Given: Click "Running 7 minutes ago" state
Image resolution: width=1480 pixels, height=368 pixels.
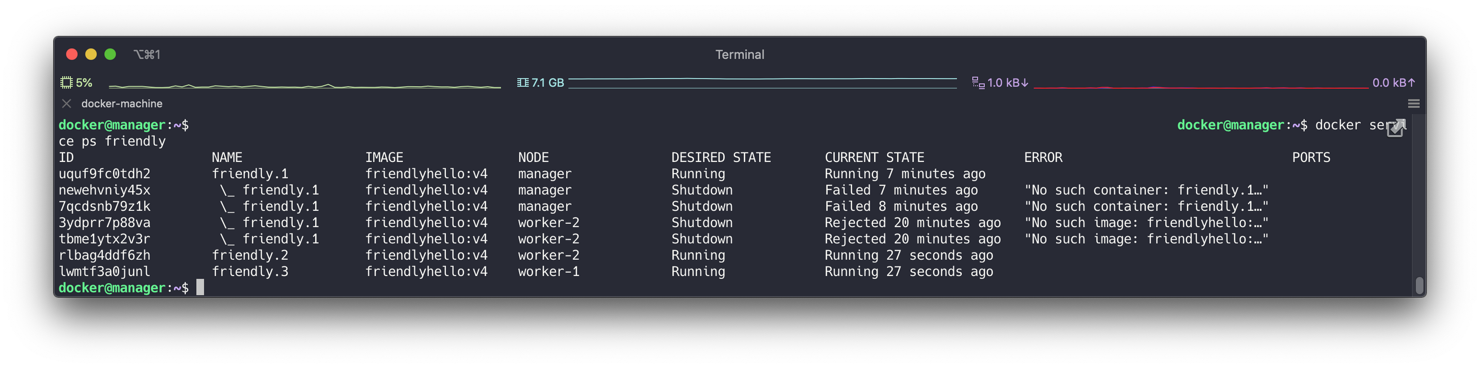Looking at the screenshot, I should click(905, 174).
